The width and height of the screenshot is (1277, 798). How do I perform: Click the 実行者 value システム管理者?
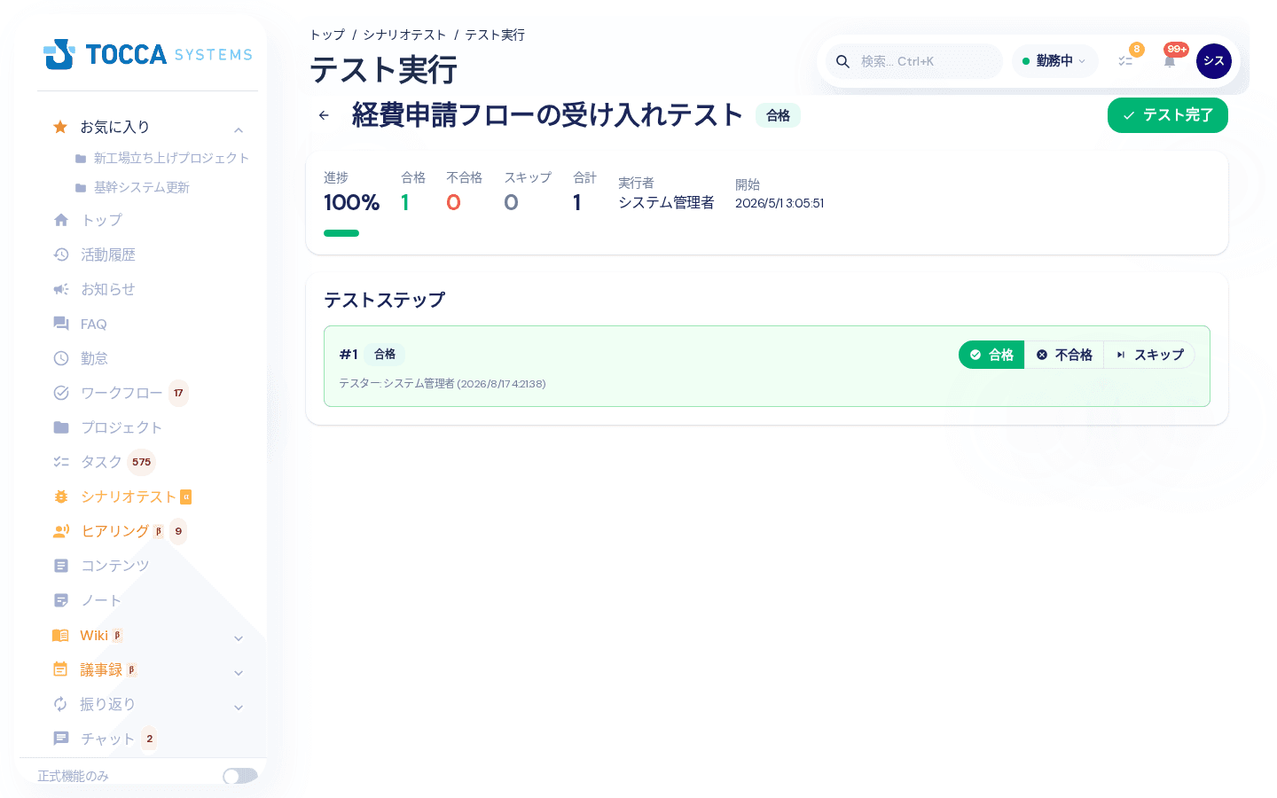click(666, 202)
